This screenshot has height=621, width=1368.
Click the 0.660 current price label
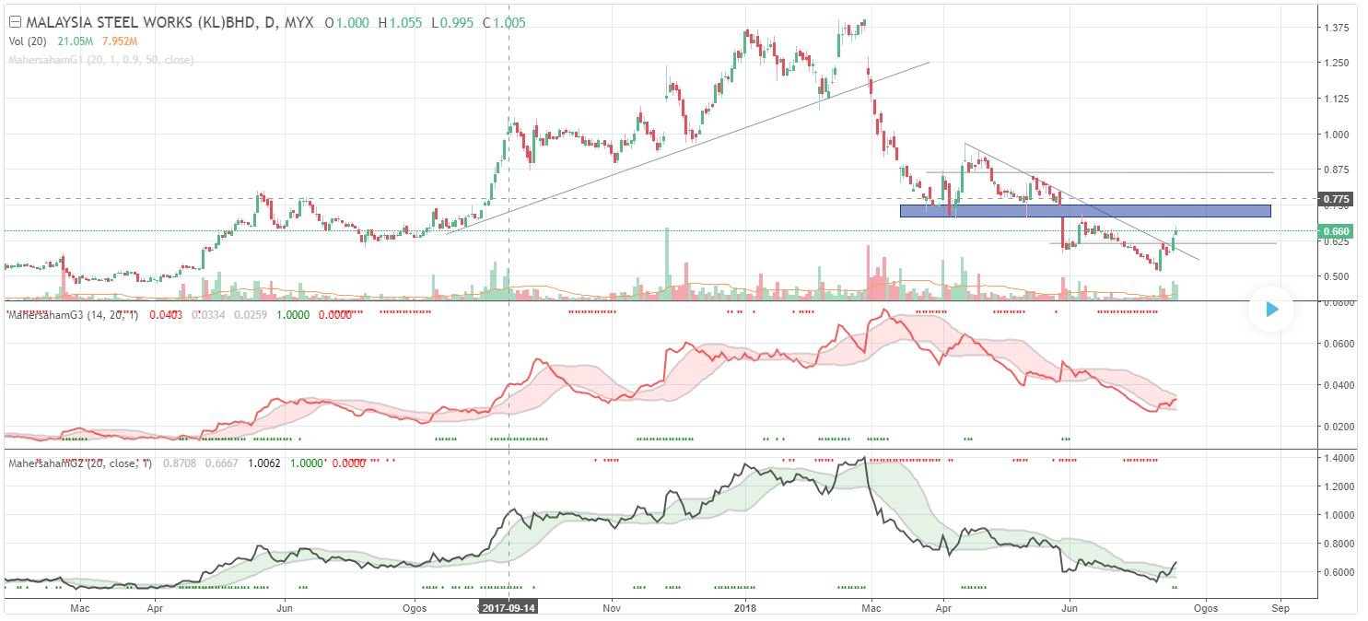[1336, 231]
